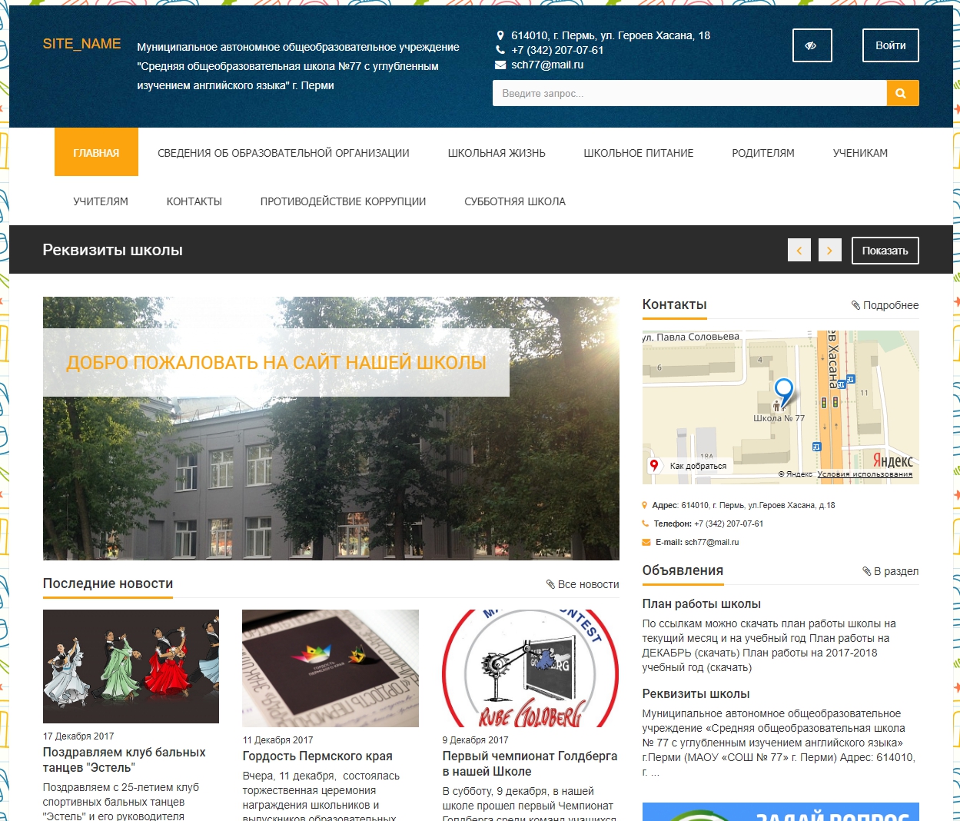Open the РОДИТЕЛЯМ menu
Viewport: 960px width, 821px height.
click(x=763, y=153)
